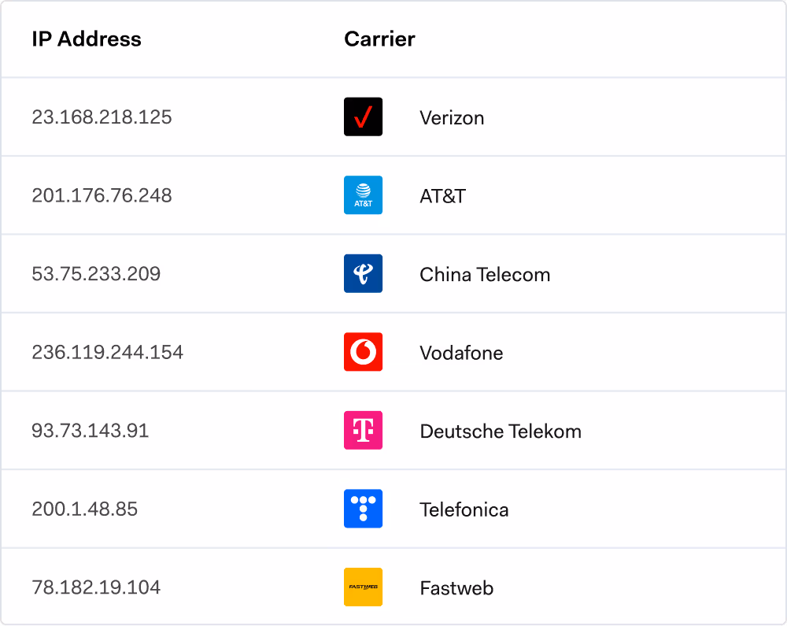Select the Fastweb row IP 78.182.19.104

point(95,587)
